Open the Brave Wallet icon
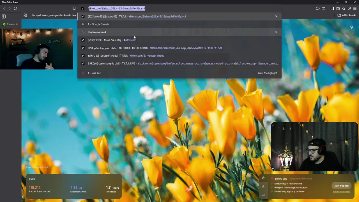This screenshot has height=202, width=359. click(338, 8)
